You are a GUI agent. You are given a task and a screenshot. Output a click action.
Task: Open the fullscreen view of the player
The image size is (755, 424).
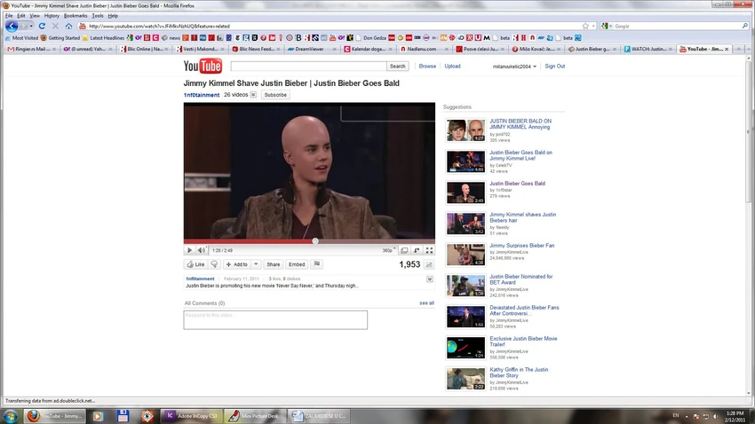429,250
